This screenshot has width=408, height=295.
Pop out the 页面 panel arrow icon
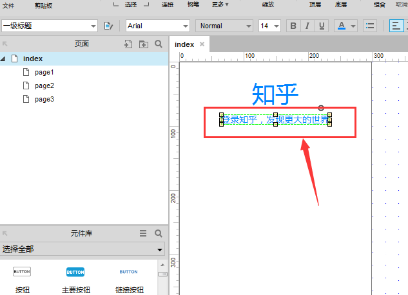point(5,44)
